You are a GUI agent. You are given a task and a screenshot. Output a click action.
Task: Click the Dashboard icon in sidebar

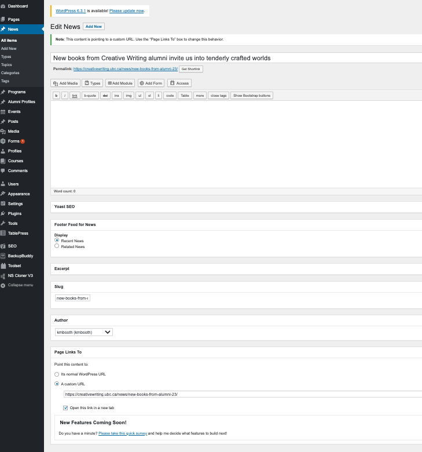click(3, 6)
